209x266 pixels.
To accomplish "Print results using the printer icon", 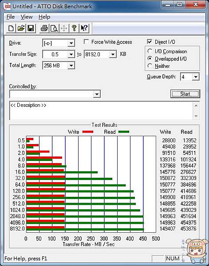I will pyautogui.click(x=44, y=28).
